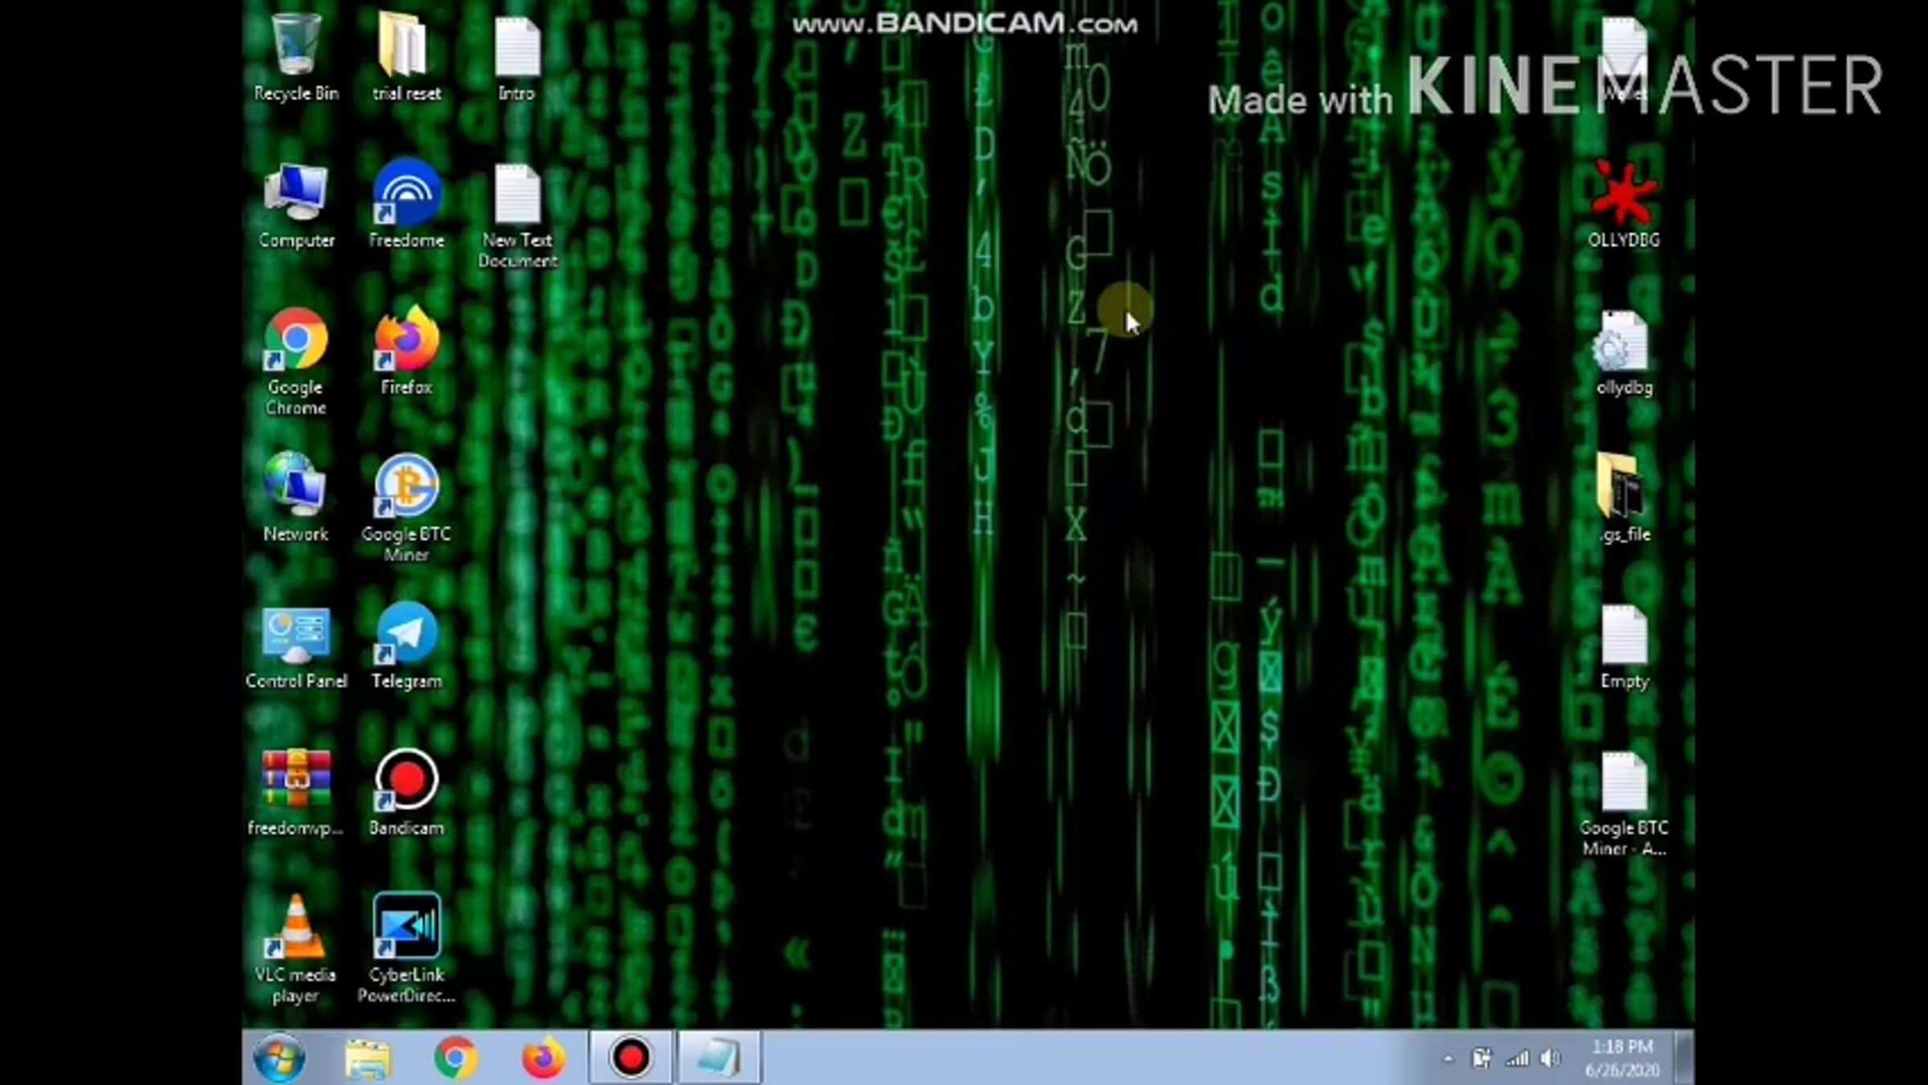Switch to the Bandicam taskbar window
The width and height of the screenshot is (1928, 1085).
click(x=631, y=1058)
